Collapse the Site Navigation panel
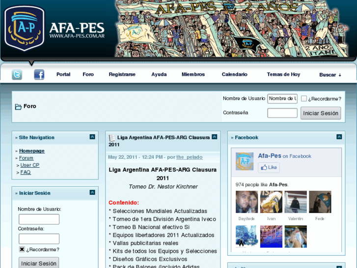The width and height of the screenshot is (357, 268). [x=92, y=137]
